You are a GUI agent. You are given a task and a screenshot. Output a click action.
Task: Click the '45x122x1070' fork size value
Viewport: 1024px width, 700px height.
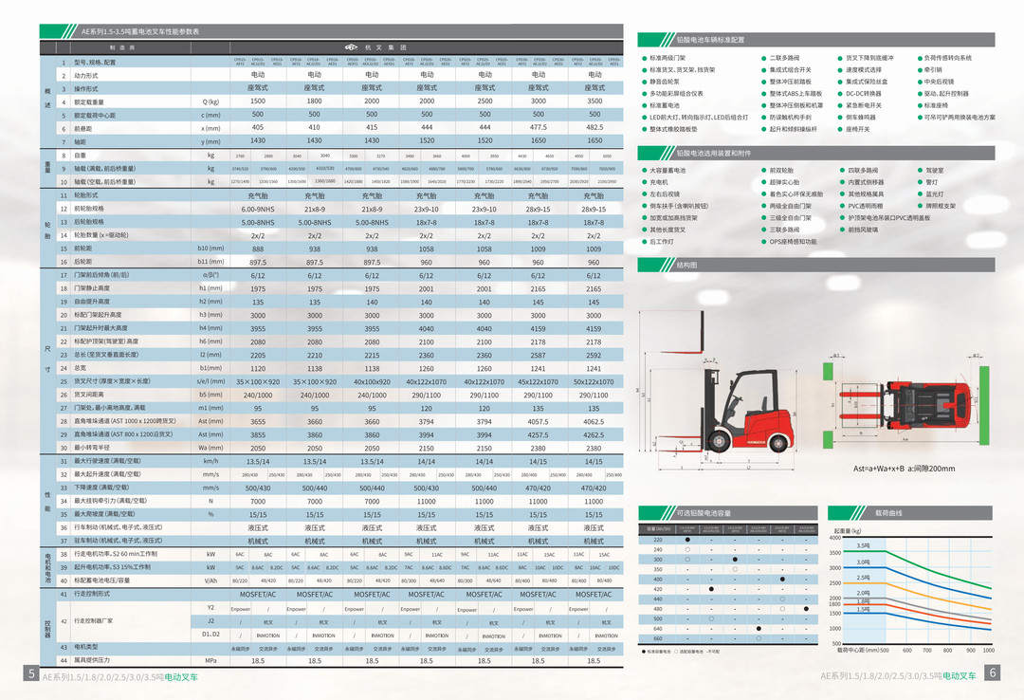coord(539,381)
